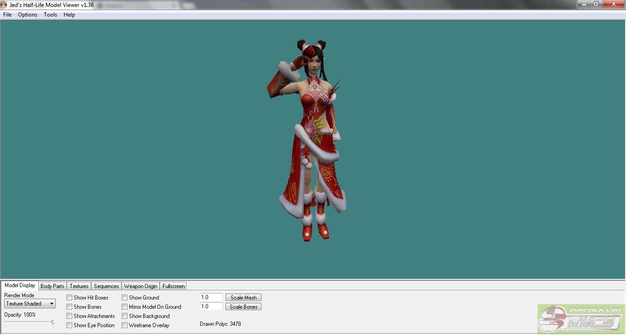Click the bones scale value input field

[211, 306]
